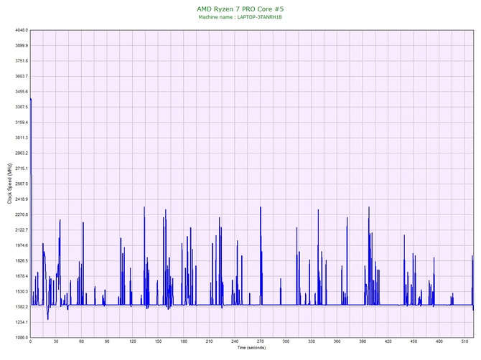
Task: Click the 480 time axis tick label
Action: click(x=439, y=341)
